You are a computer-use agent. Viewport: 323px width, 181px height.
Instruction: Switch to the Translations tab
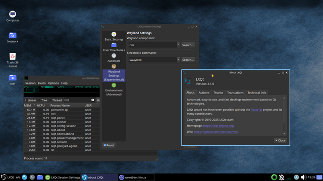[x=235, y=93]
